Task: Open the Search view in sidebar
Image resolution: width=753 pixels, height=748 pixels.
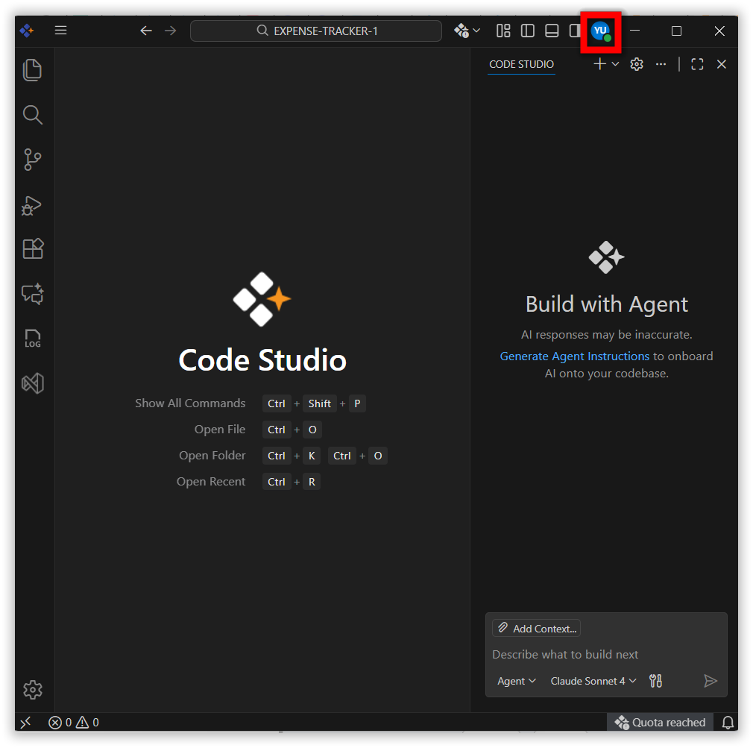Action: [32, 115]
